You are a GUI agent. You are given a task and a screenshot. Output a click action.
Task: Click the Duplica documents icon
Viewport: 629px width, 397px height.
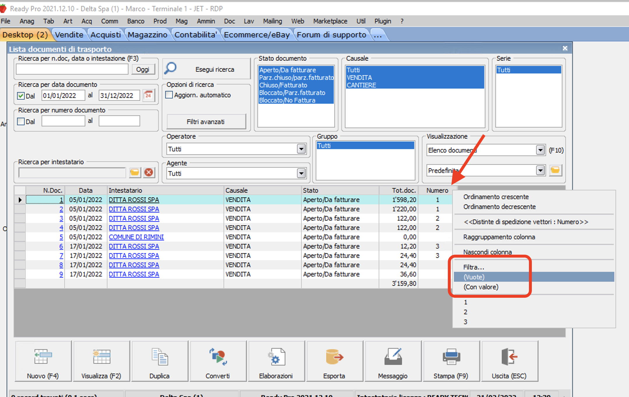160,357
